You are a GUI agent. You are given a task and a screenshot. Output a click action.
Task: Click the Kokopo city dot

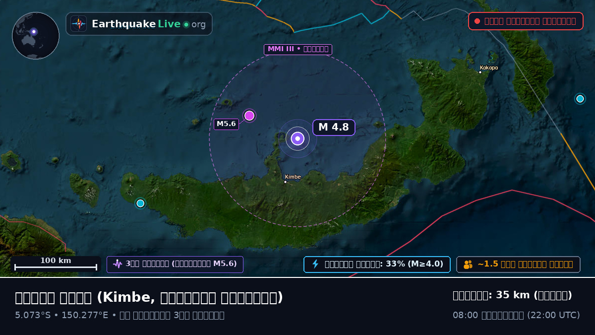pos(480,72)
